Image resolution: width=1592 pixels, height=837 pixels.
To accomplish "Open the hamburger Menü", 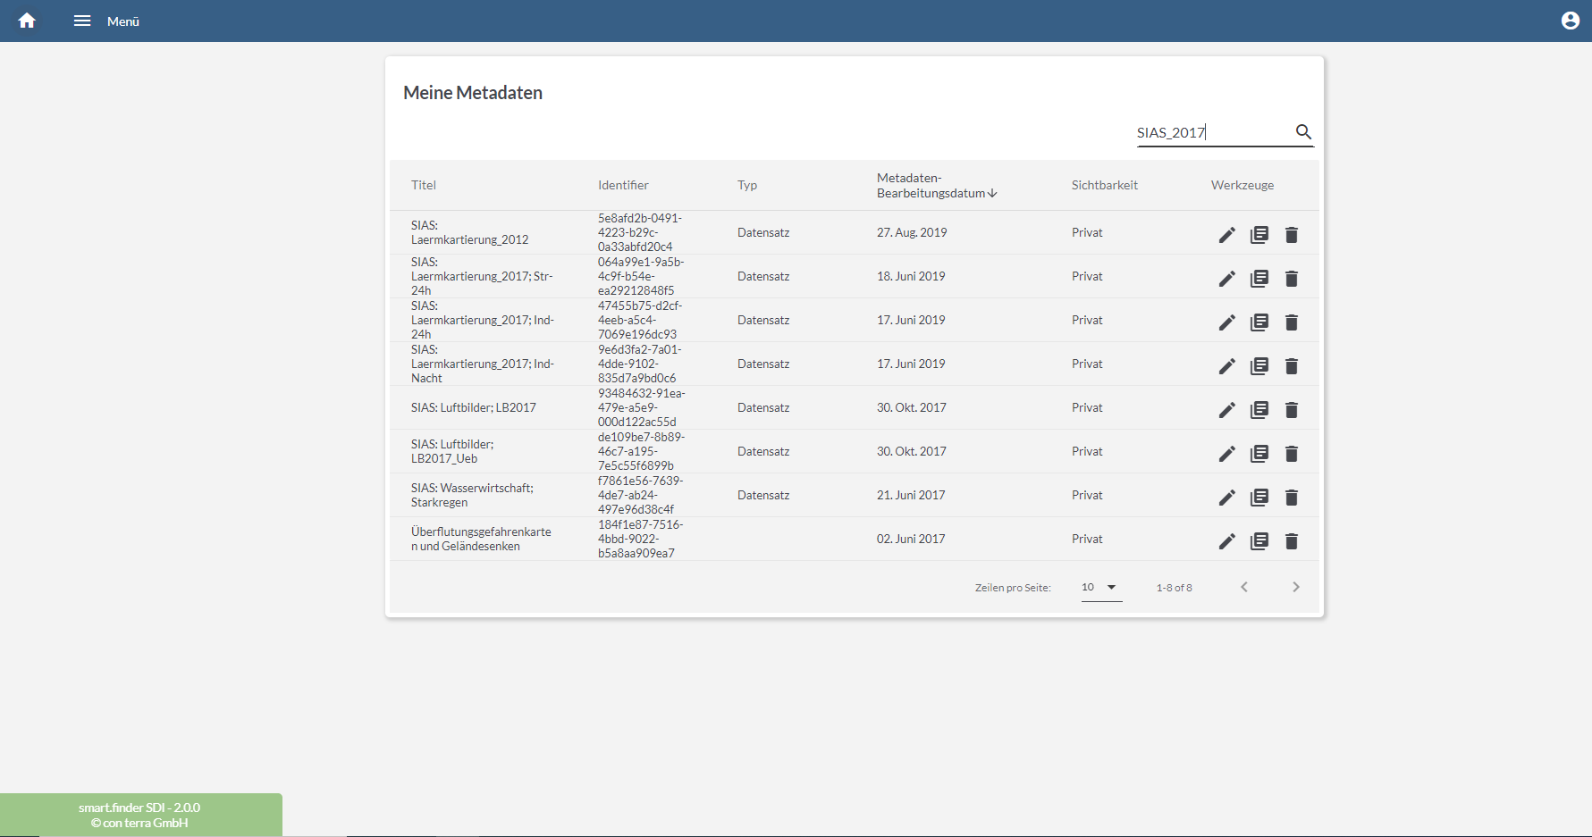I will [x=82, y=21].
